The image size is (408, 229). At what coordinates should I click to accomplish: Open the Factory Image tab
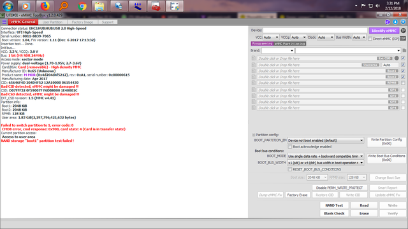82,22
